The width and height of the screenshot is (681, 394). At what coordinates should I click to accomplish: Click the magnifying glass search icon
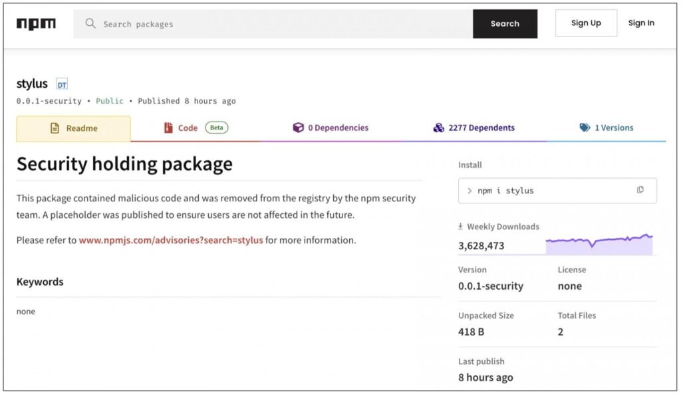pos(90,23)
